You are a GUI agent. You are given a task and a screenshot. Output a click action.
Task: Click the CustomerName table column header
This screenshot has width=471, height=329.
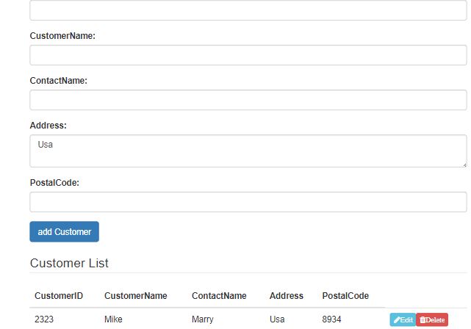tap(136, 296)
